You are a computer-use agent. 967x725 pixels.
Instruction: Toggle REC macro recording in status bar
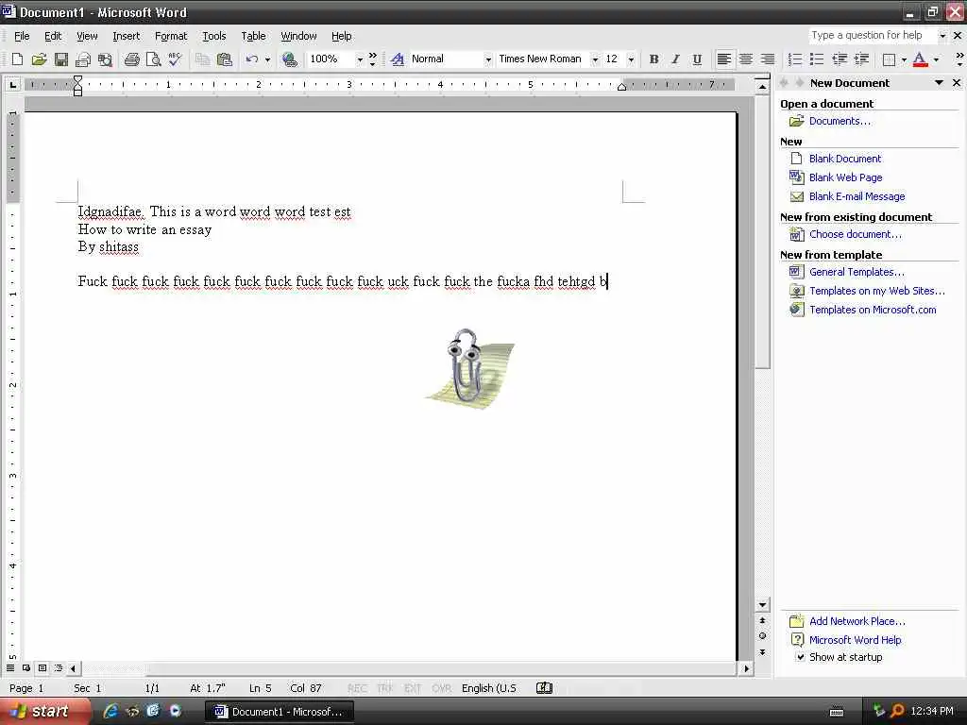point(357,688)
